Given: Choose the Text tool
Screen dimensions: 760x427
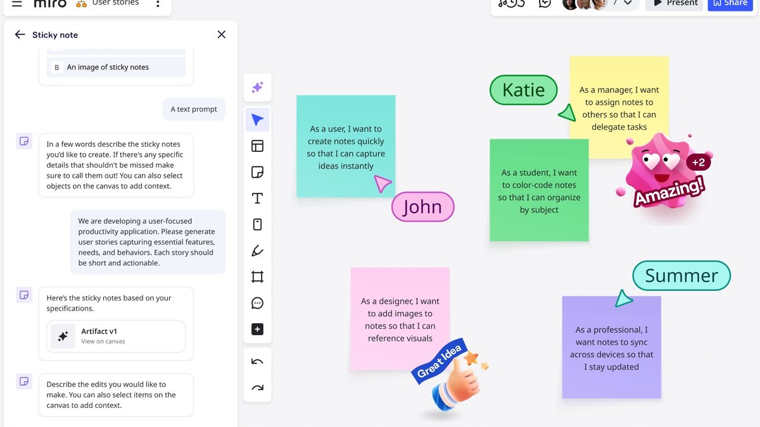Looking at the screenshot, I should (x=257, y=199).
